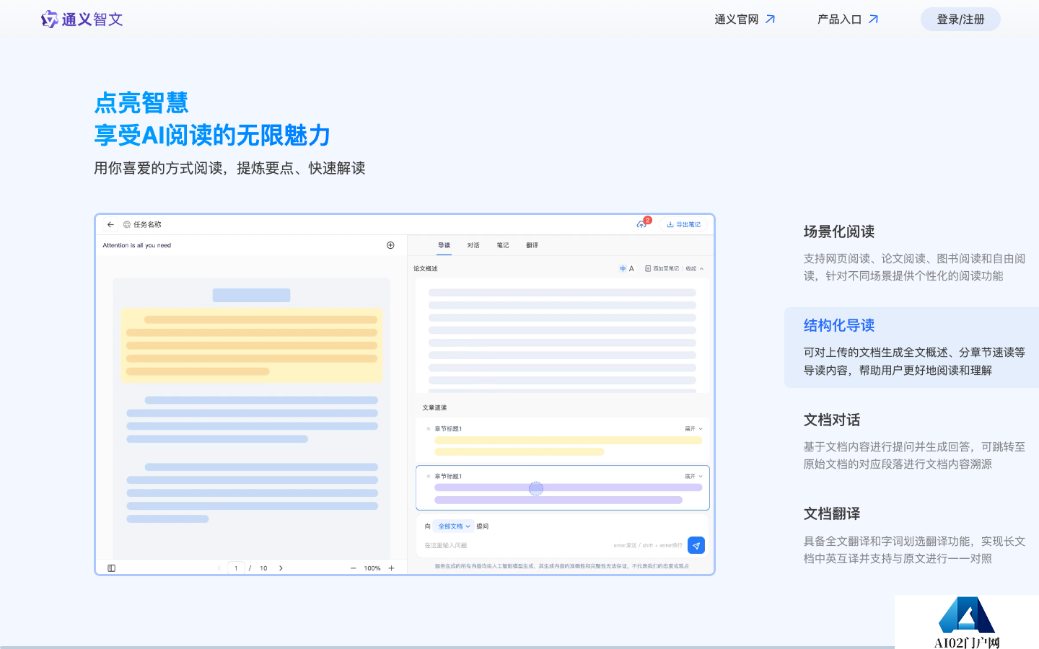Click the back arrow beside 任务名称

(x=110, y=224)
